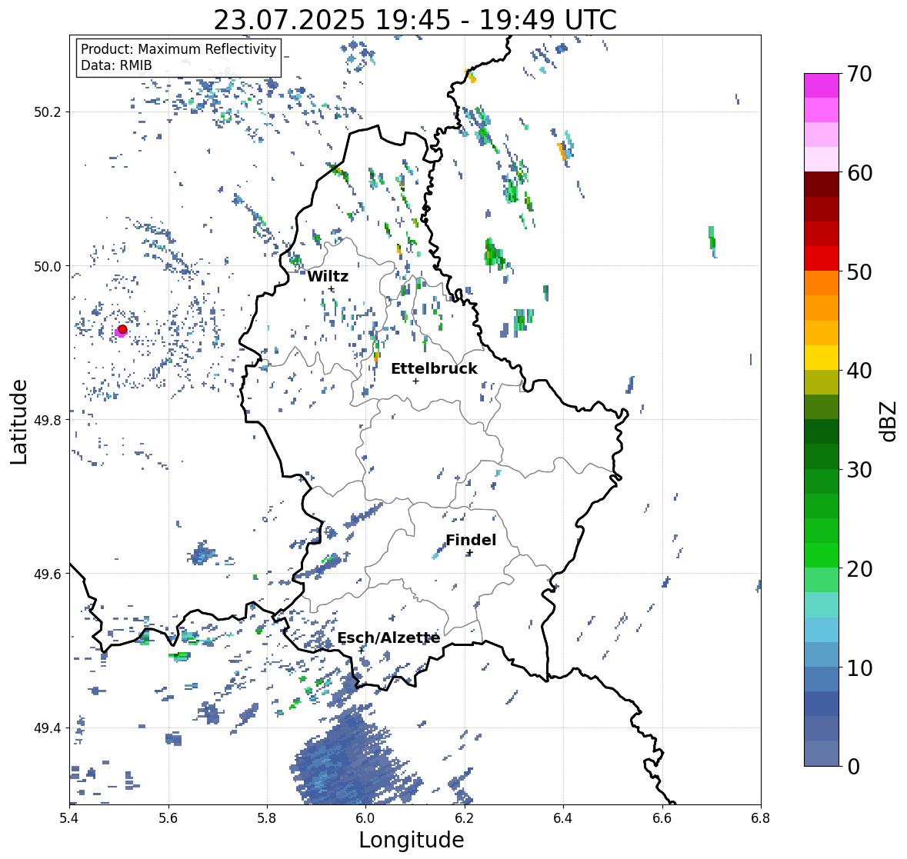The image size is (907, 859).
Task: Click the 40 dBZ colorbar label
Action: tap(859, 371)
